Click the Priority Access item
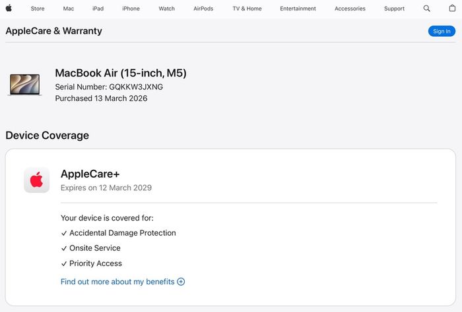Screen dimensions: 462x312 (x=91, y=263)
